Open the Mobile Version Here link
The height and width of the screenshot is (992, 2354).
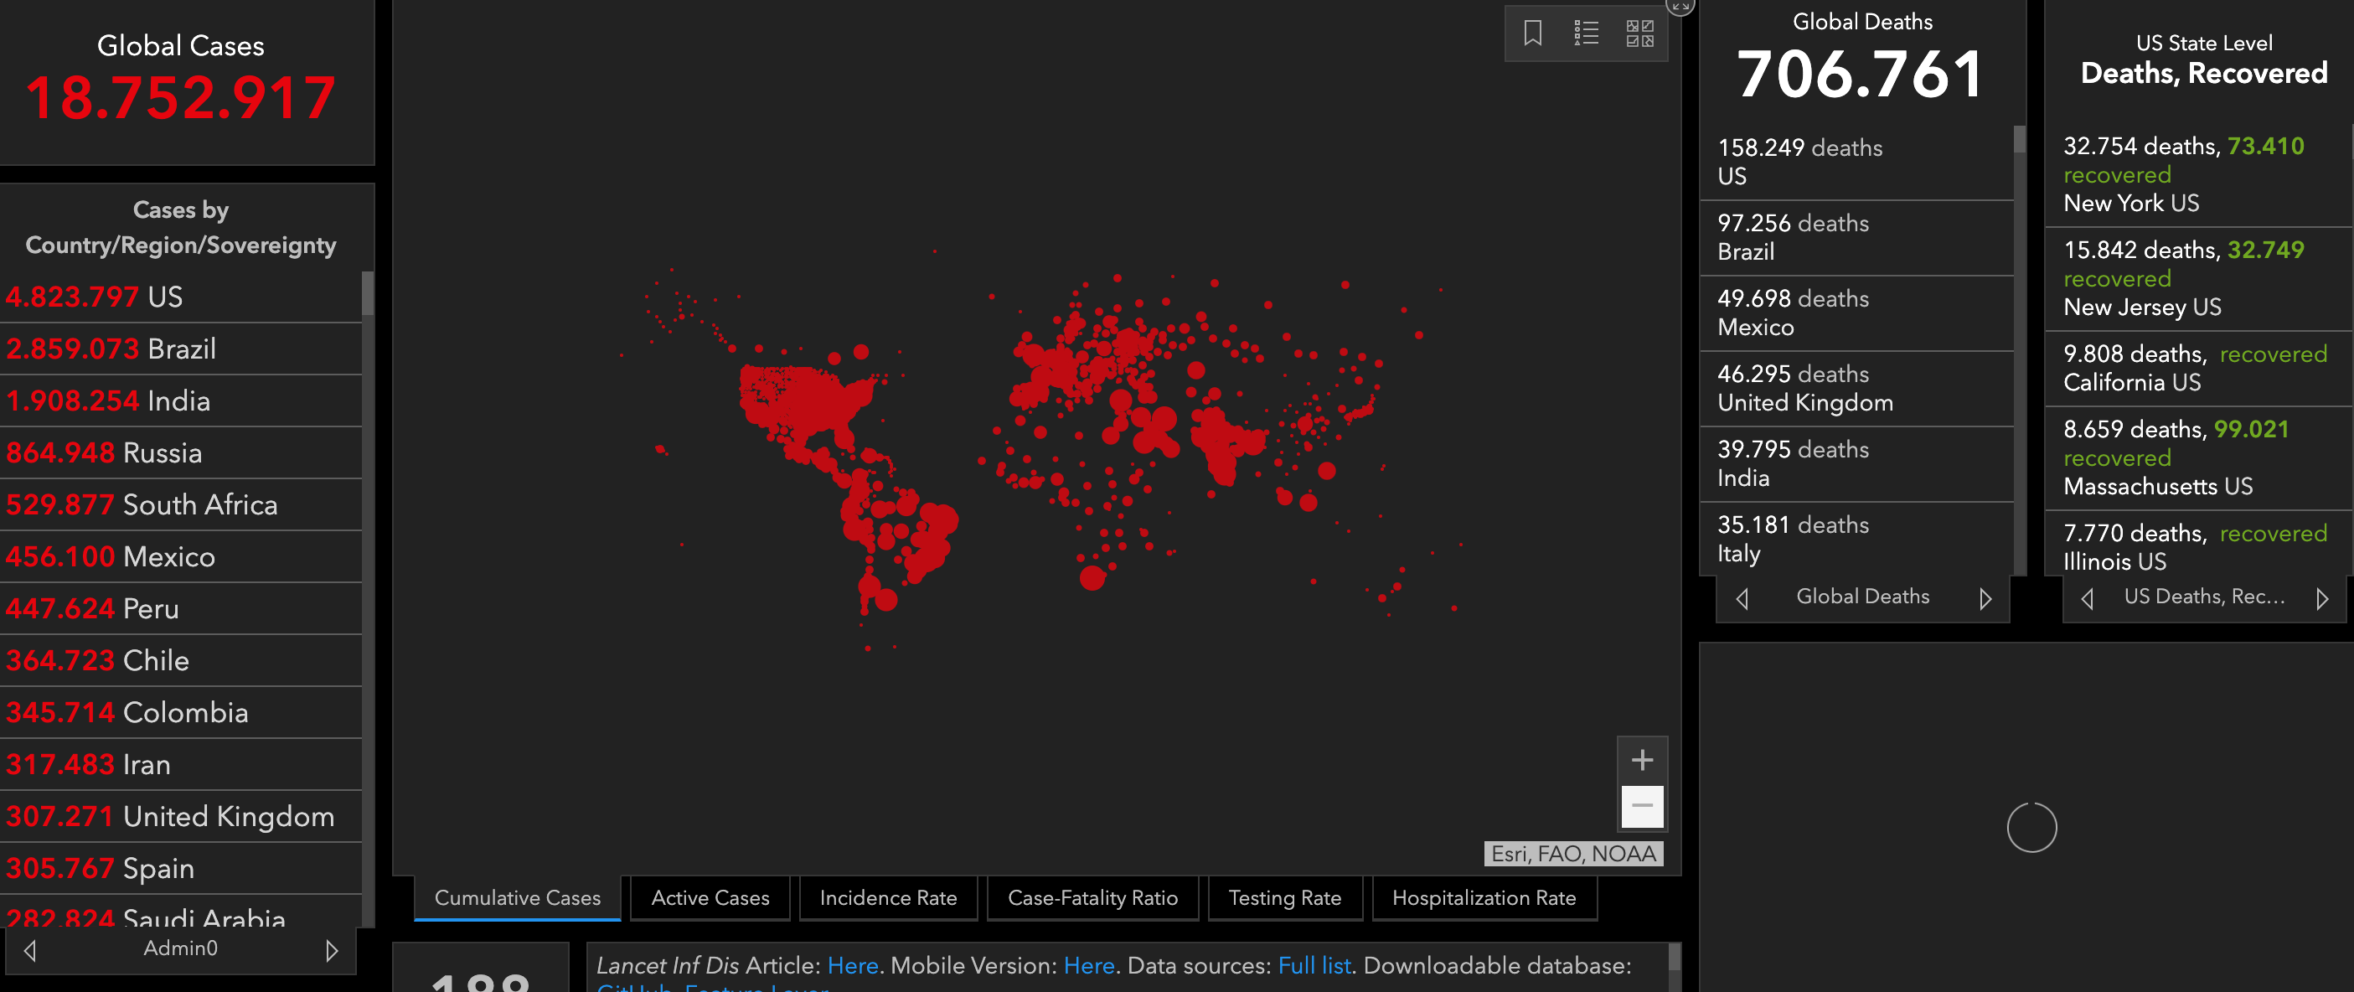pos(1088,965)
